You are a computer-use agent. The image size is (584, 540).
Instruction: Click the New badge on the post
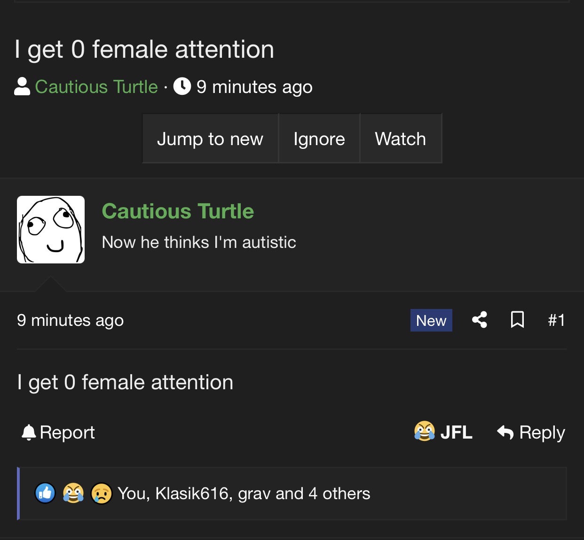click(x=431, y=320)
